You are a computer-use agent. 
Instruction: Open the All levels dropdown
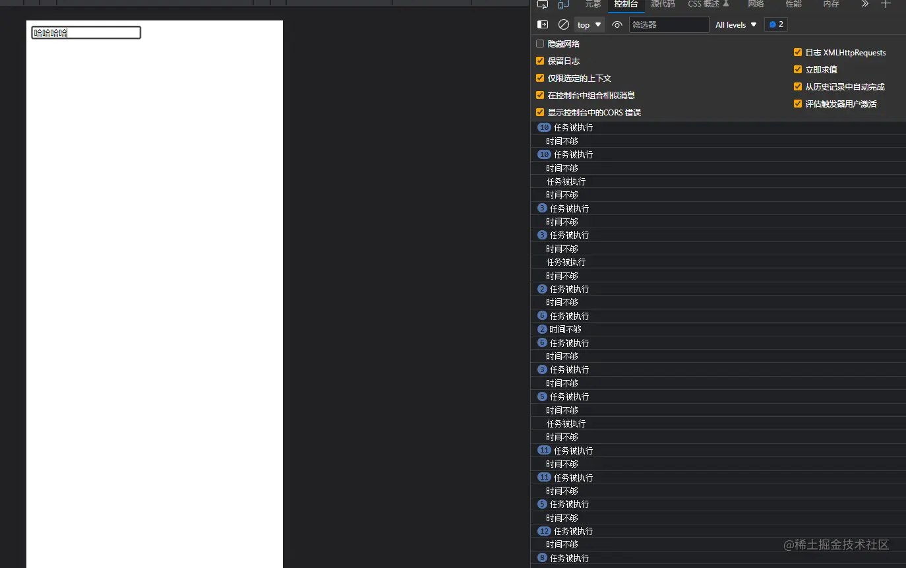pyautogui.click(x=736, y=24)
